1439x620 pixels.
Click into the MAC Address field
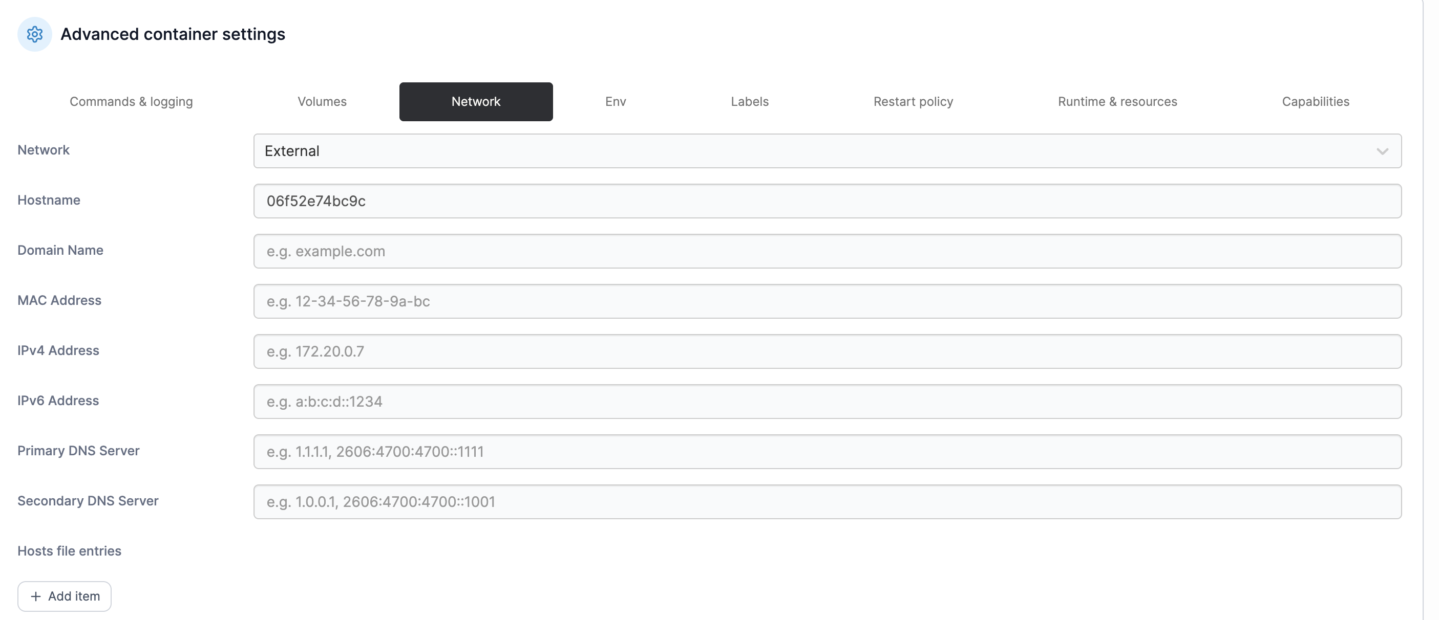827,301
